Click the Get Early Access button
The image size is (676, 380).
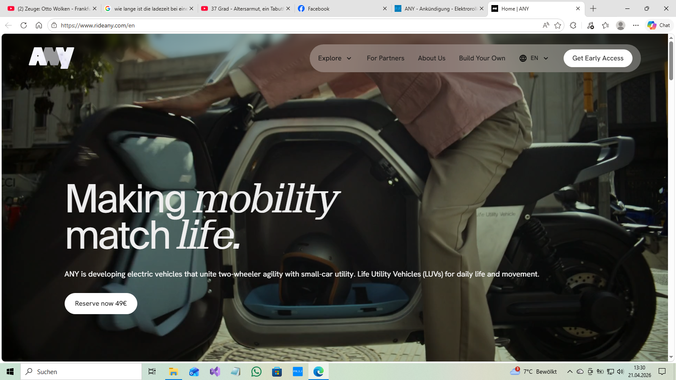(597, 58)
